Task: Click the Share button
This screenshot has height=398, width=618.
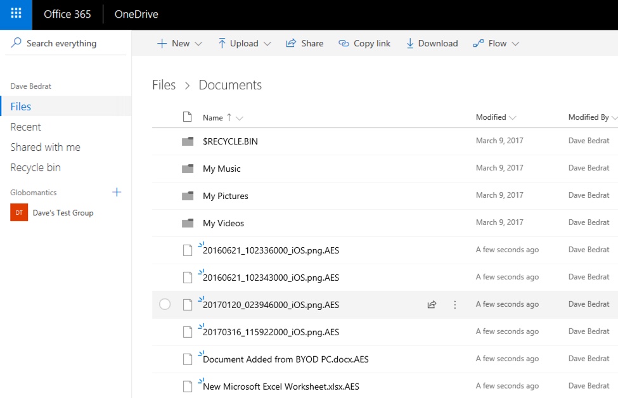Action: pos(304,43)
